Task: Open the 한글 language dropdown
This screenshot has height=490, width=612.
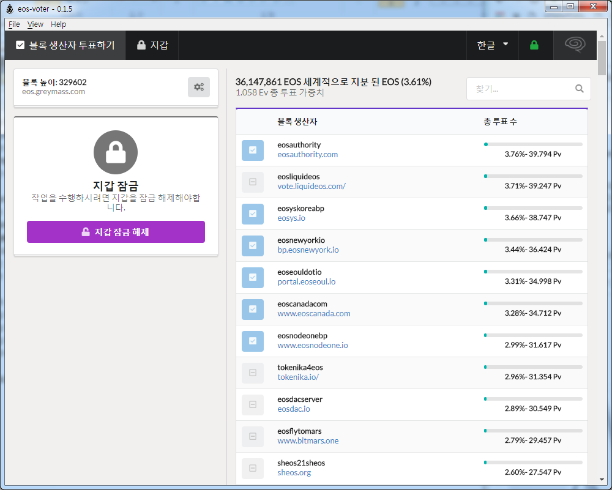Action: 493,45
